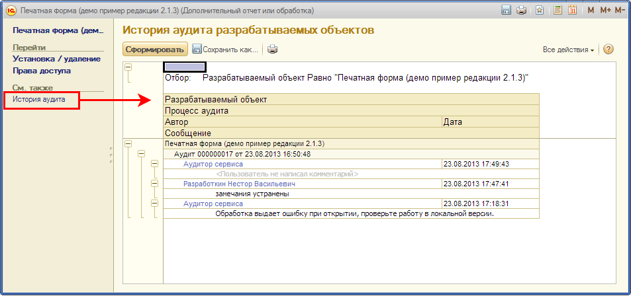
Task: Collapse Аудитор сервиса 17:18:31 group
Action: [x=154, y=203]
